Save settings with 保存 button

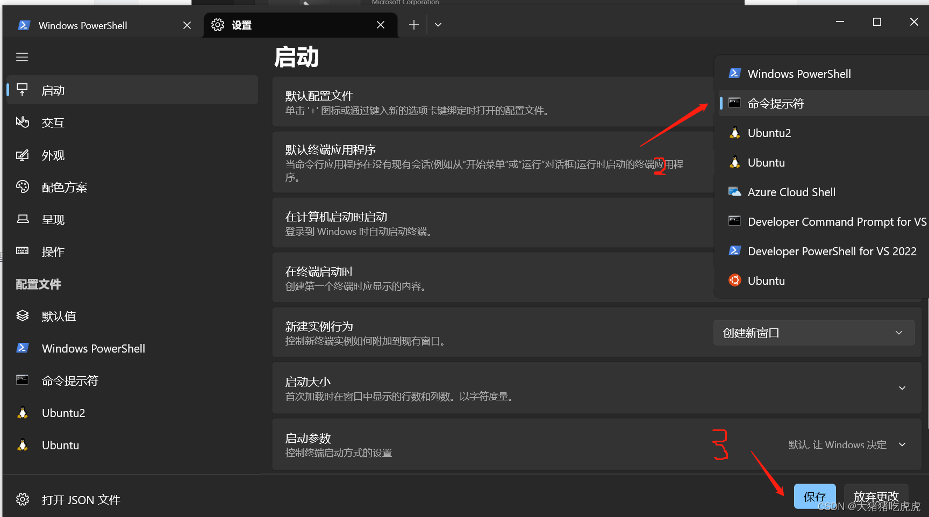(814, 496)
